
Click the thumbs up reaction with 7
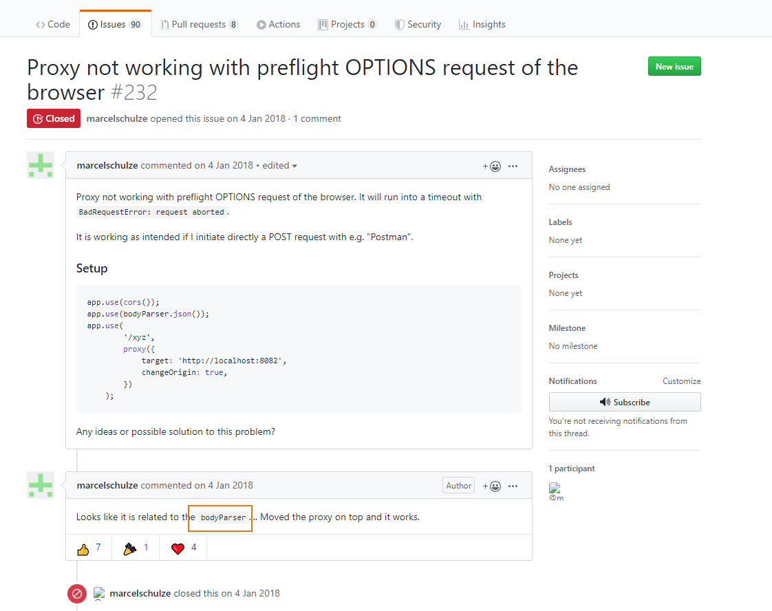point(89,548)
